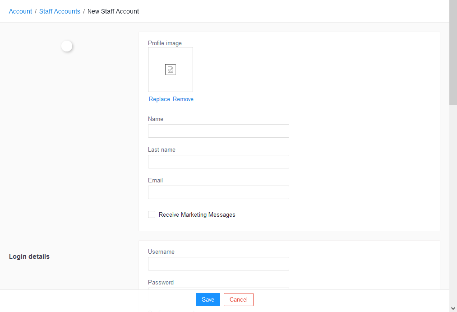This screenshot has width=457, height=312.
Task: Click the scroll down arrow at page corner
Action: point(453,308)
